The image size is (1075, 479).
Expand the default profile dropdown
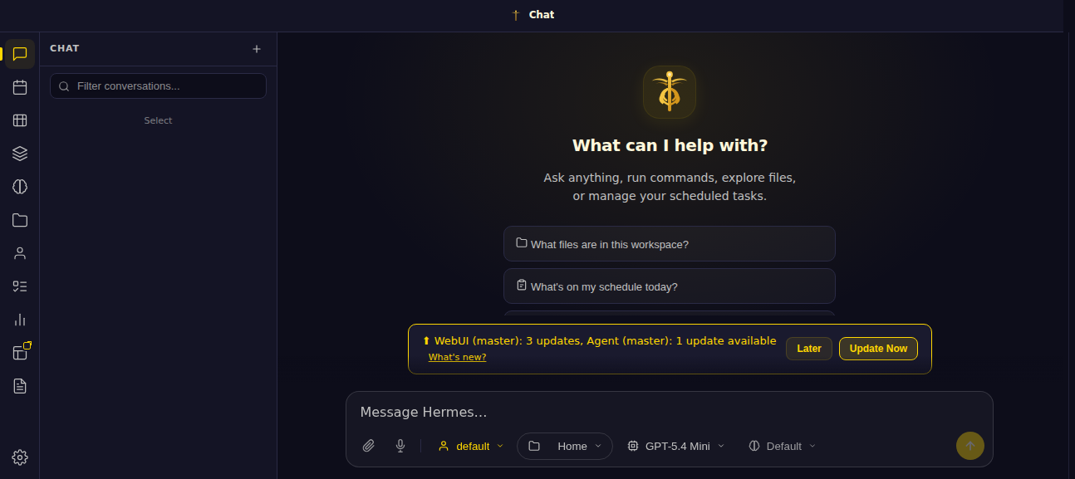[x=471, y=446]
